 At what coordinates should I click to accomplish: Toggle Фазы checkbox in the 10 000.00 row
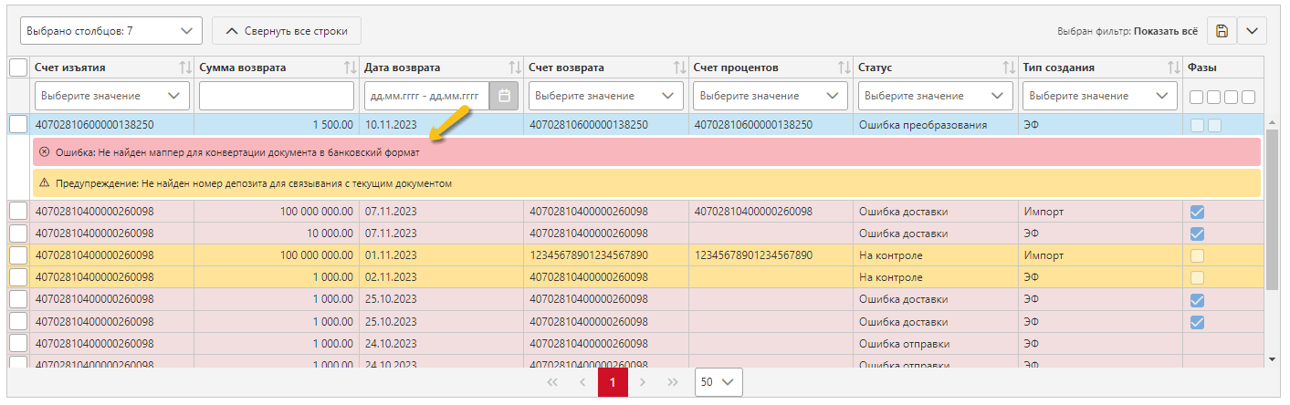(x=1198, y=234)
